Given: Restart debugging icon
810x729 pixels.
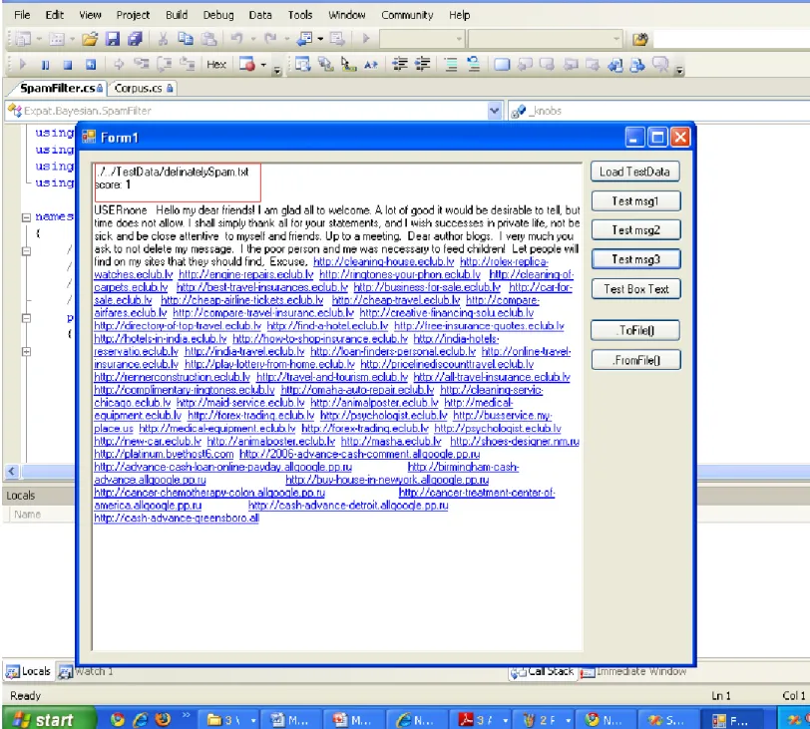Looking at the screenshot, I should (x=91, y=65).
